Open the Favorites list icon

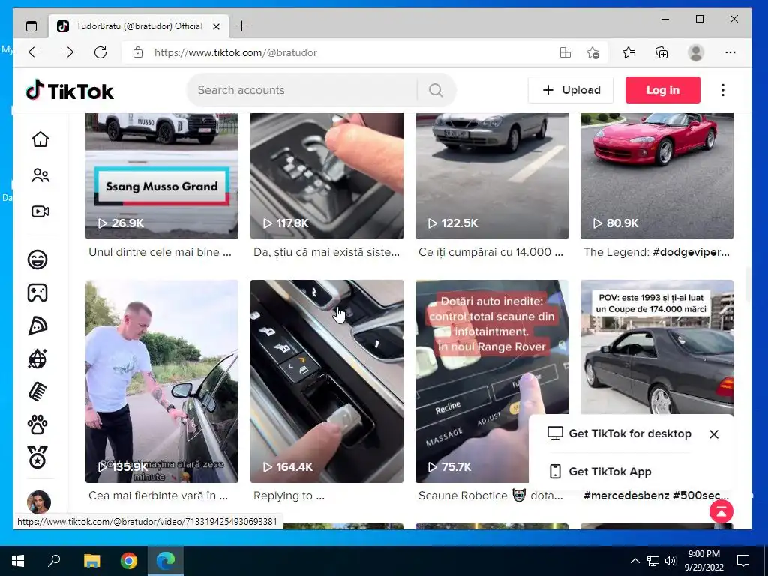(628, 52)
